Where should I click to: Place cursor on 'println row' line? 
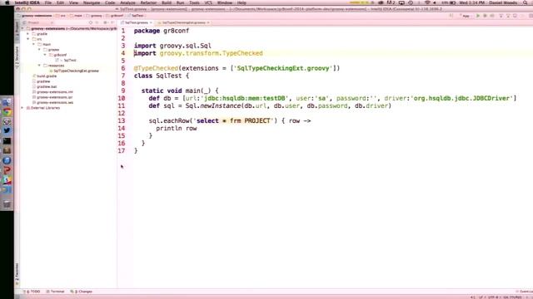(177, 129)
